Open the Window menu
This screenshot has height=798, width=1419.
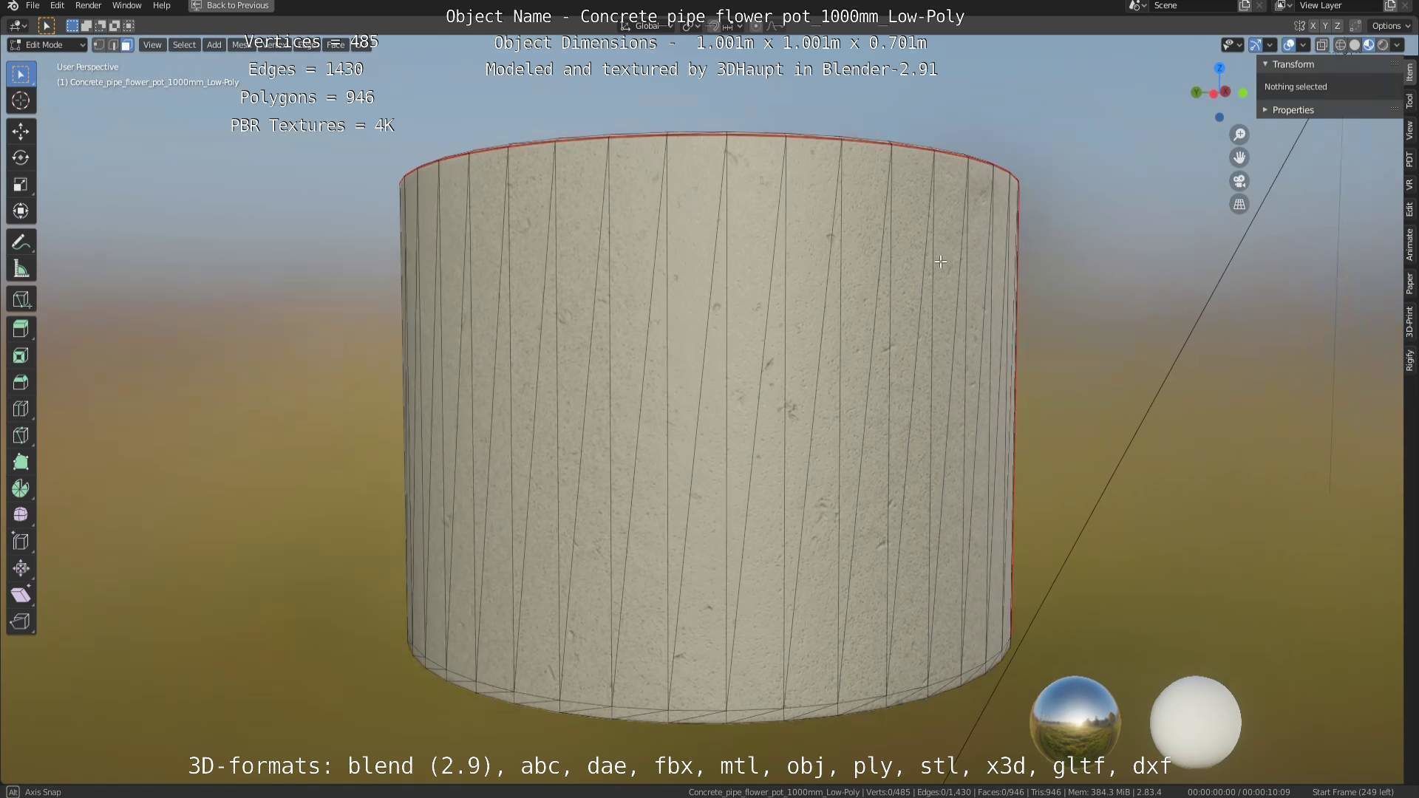[x=126, y=5]
